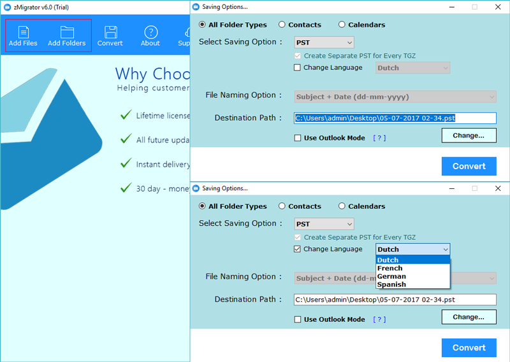
Task: Close the lower Saving Options window
Action: pos(498,188)
